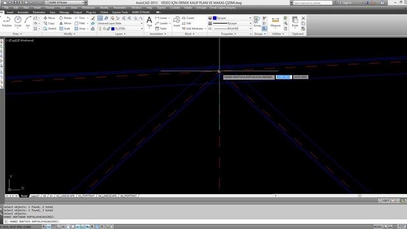Open the Measure utility
The image size is (407, 229).
(x=275, y=22)
